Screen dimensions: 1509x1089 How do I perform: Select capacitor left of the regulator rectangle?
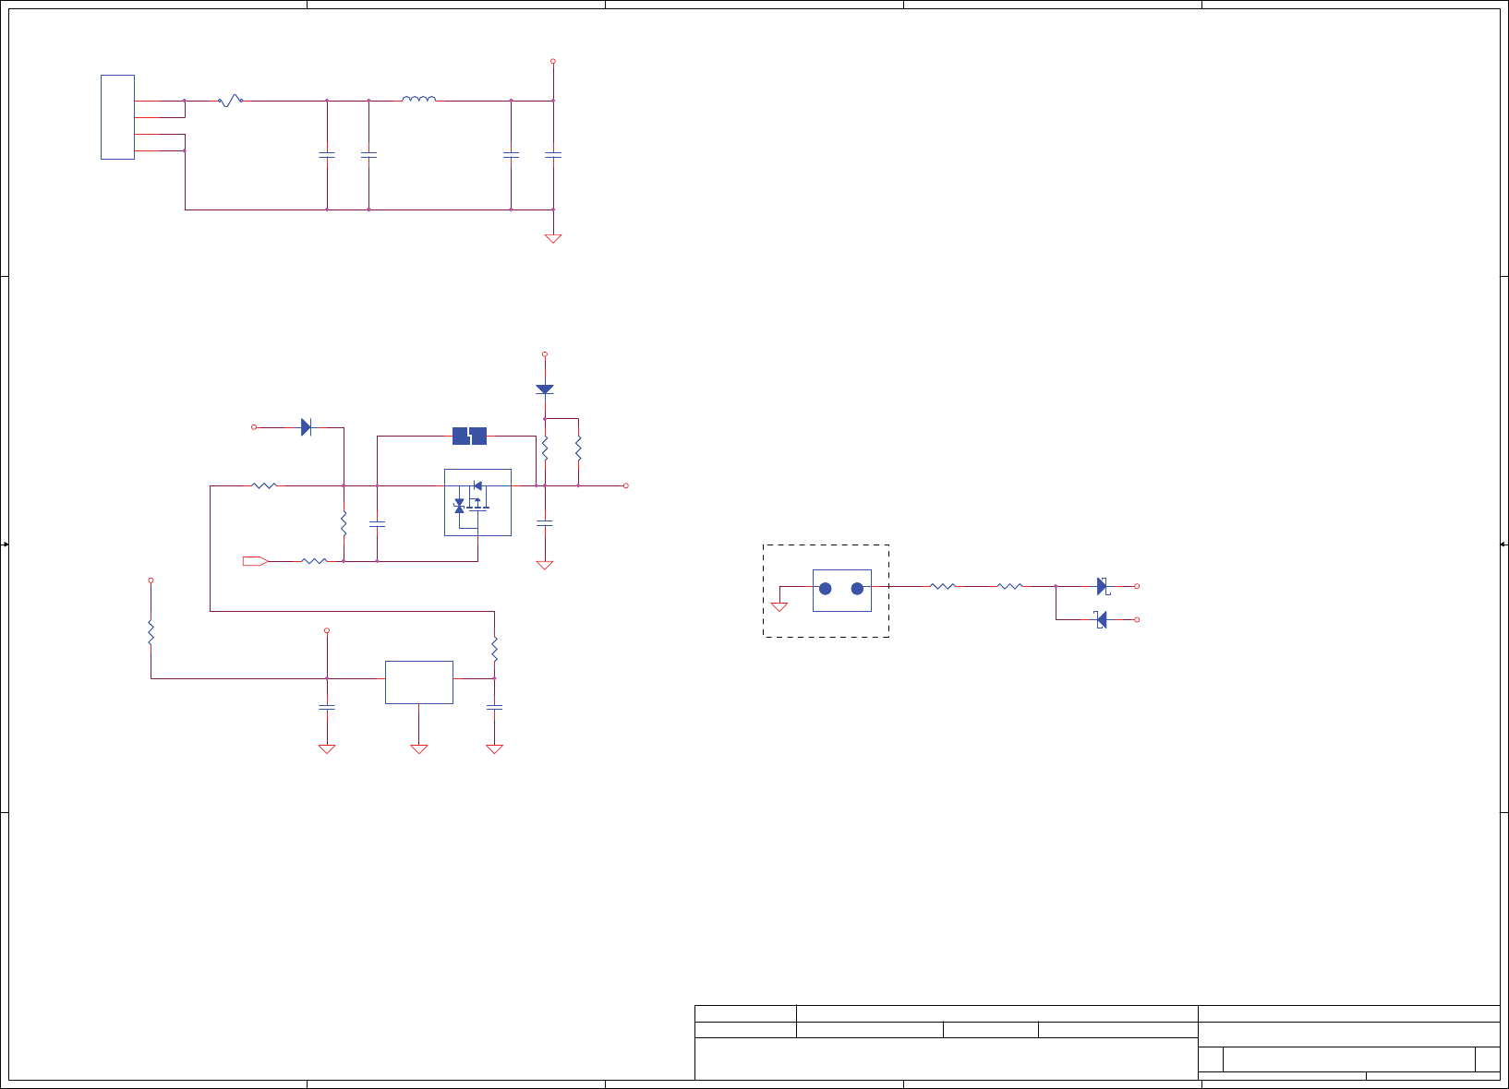326,707
